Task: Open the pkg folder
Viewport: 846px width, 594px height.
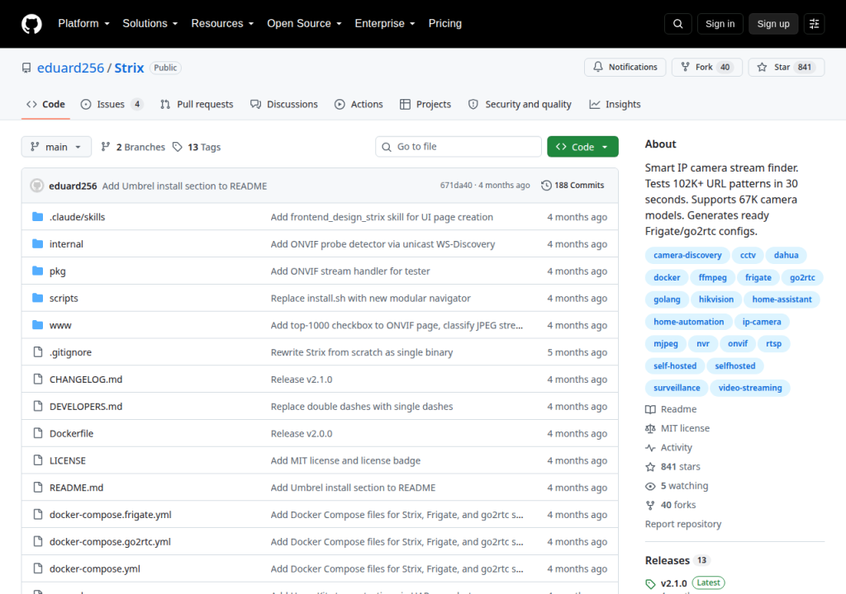Action: coord(57,271)
